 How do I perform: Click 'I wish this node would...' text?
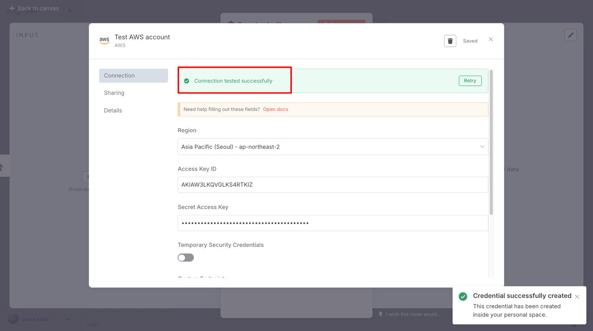(413, 314)
